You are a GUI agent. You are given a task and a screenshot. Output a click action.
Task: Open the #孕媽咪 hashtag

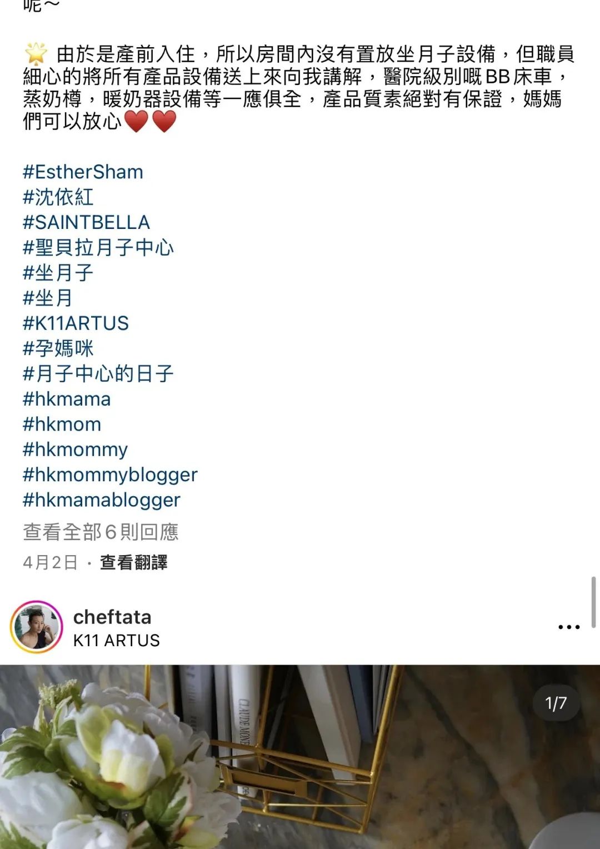click(x=58, y=348)
